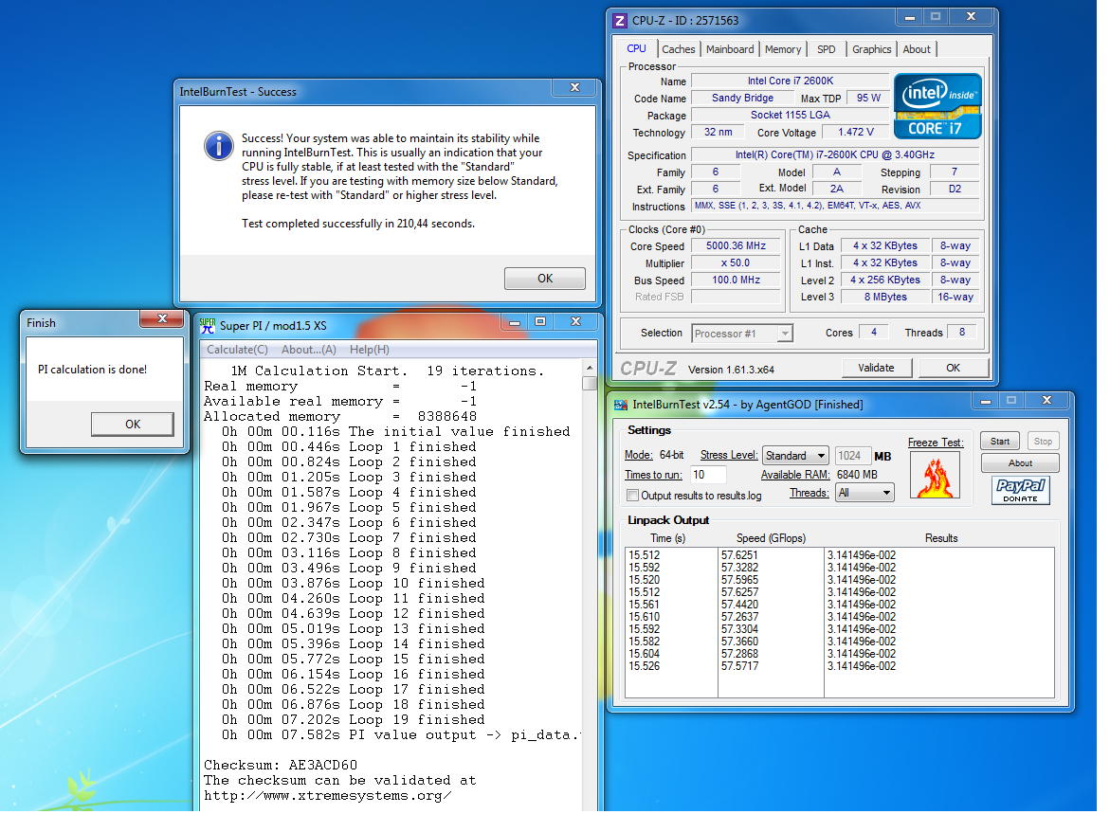Close the CPU-Z window

pos(972,17)
